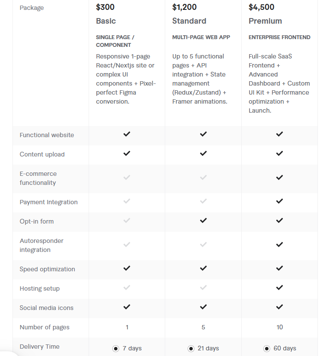Screen dimensions: 333x356
Task: Click the Premium E-commerce functionality checkmark
Action: coord(279,177)
